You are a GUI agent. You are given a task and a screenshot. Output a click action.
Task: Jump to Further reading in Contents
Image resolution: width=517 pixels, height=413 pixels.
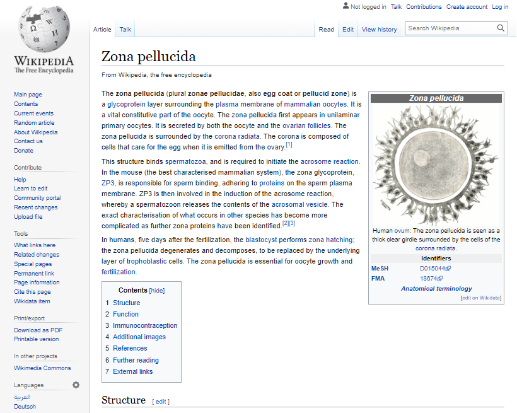136,360
